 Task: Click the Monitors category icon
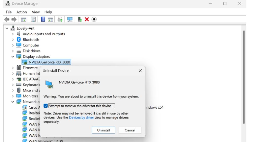coord(19,96)
